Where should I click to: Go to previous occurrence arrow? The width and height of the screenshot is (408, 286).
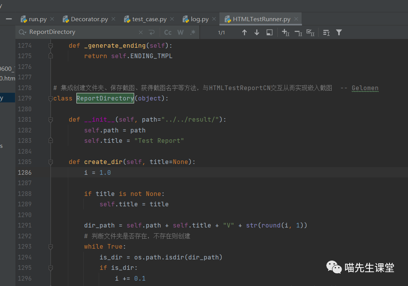(244, 32)
